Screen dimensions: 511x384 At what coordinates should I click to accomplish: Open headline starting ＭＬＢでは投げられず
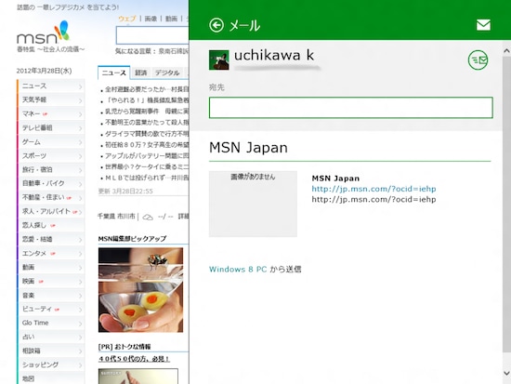(x=147, y=179)
